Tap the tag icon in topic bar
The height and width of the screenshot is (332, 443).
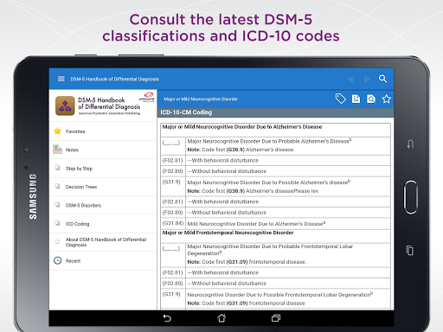[341, 99]
